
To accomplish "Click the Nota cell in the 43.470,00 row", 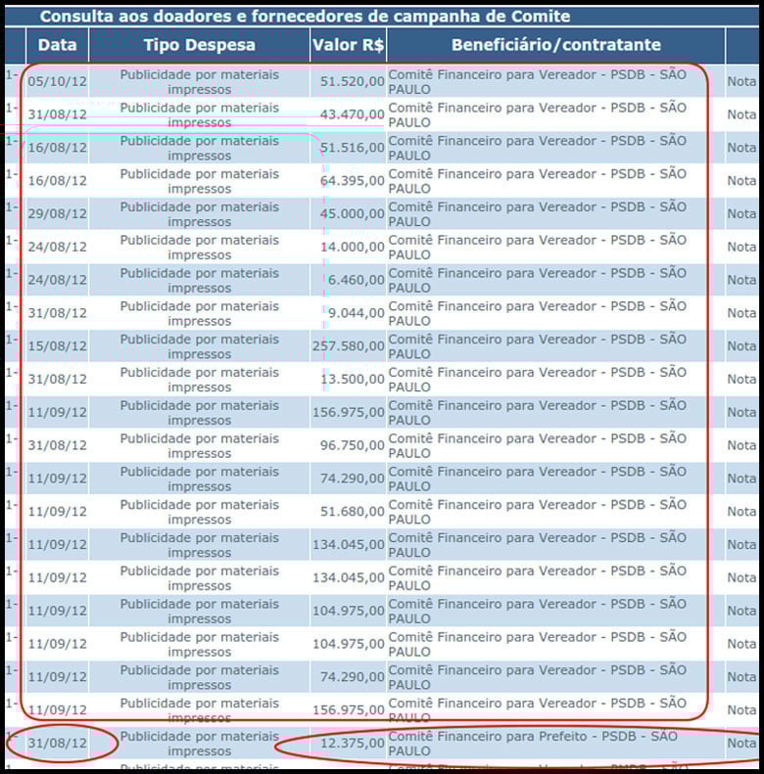I will 741,114.
